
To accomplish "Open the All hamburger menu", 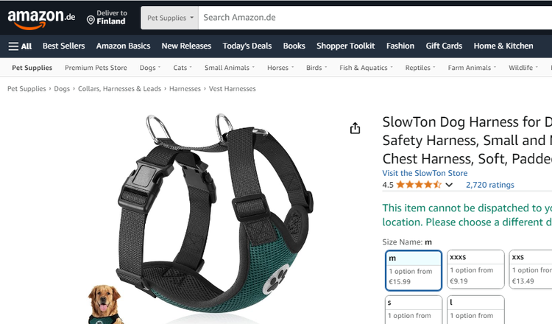I will click(20, 46).
